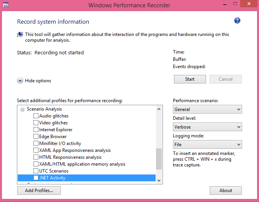Click the Hide options label
The image size is (259, 202).
[x=38, y=81]
